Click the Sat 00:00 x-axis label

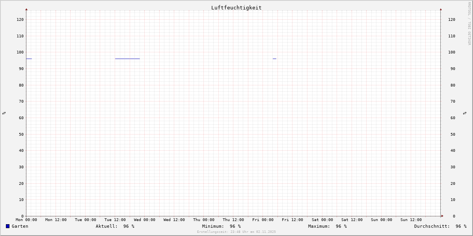click(322, 220)
